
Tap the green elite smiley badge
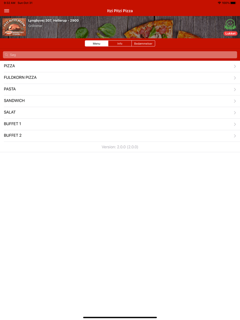(x=230, y=24)
